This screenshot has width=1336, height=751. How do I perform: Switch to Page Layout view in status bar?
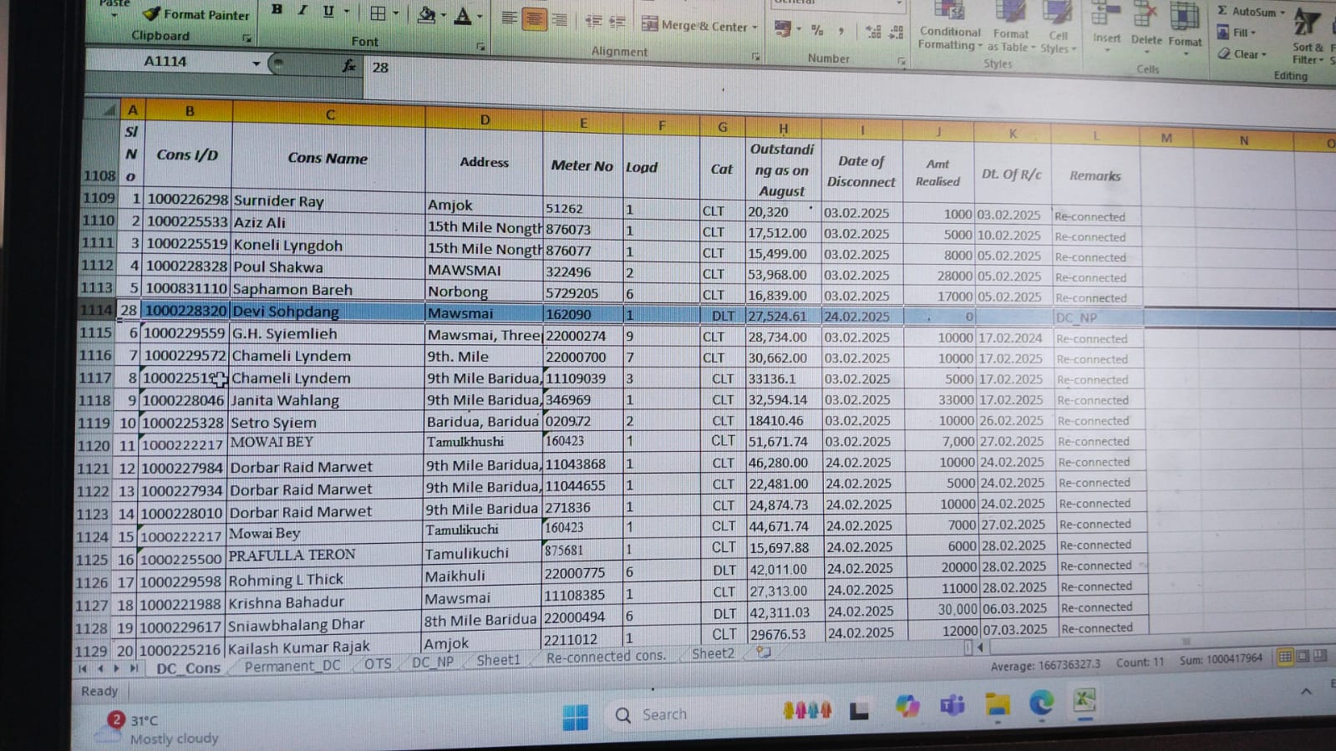point(1303,657)
